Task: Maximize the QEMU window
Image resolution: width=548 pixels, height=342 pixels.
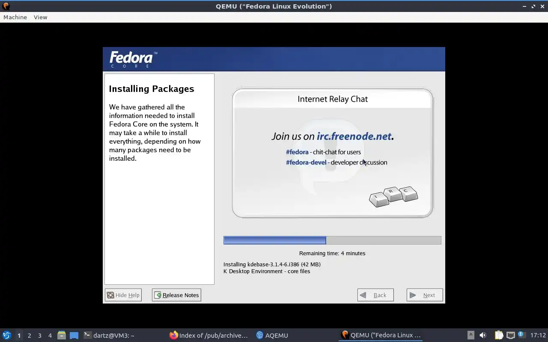Action: click(533, 6)
